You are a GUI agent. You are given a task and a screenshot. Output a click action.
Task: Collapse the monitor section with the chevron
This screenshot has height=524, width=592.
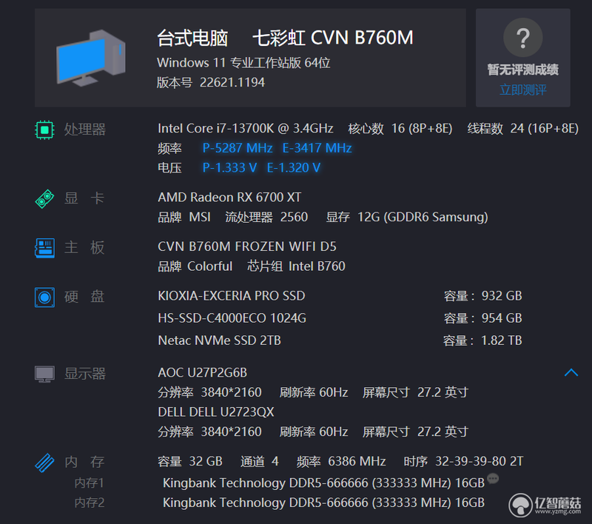tap(571, 372)
